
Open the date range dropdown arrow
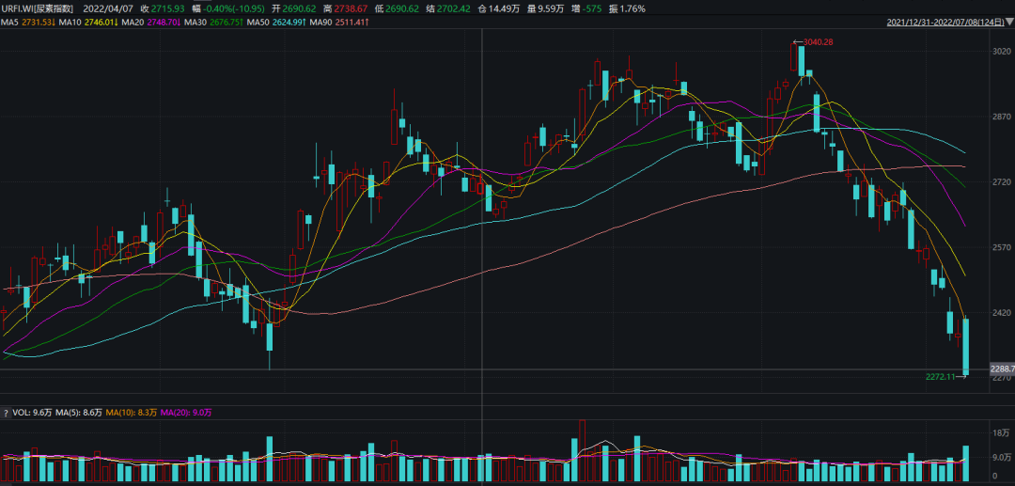(1007, 22)
